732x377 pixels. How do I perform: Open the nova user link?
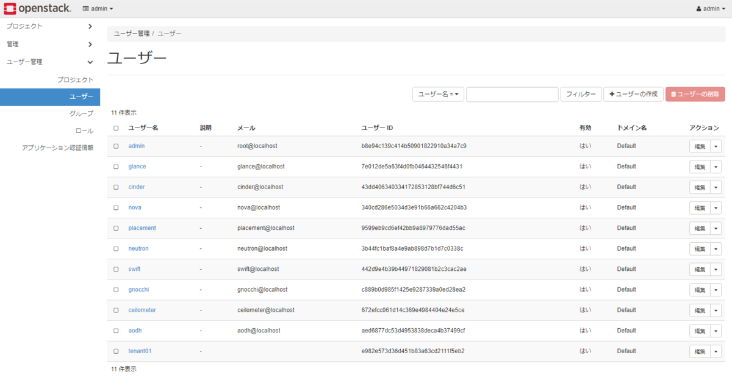click(x=135, y=207)
